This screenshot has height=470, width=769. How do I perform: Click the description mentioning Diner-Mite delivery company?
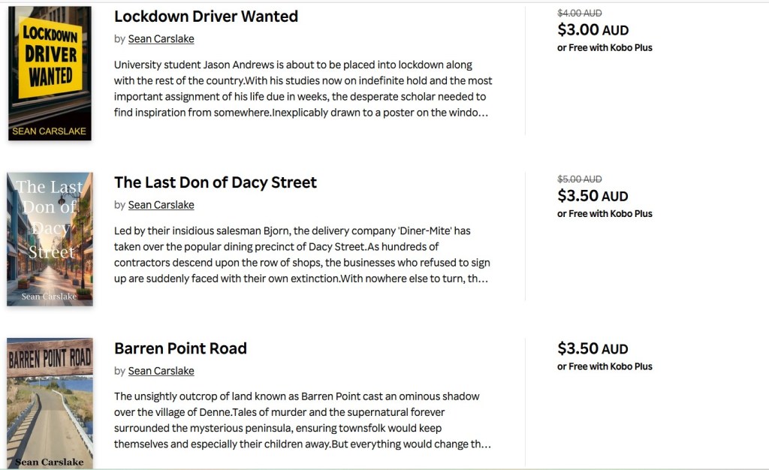tap(303, 255)
